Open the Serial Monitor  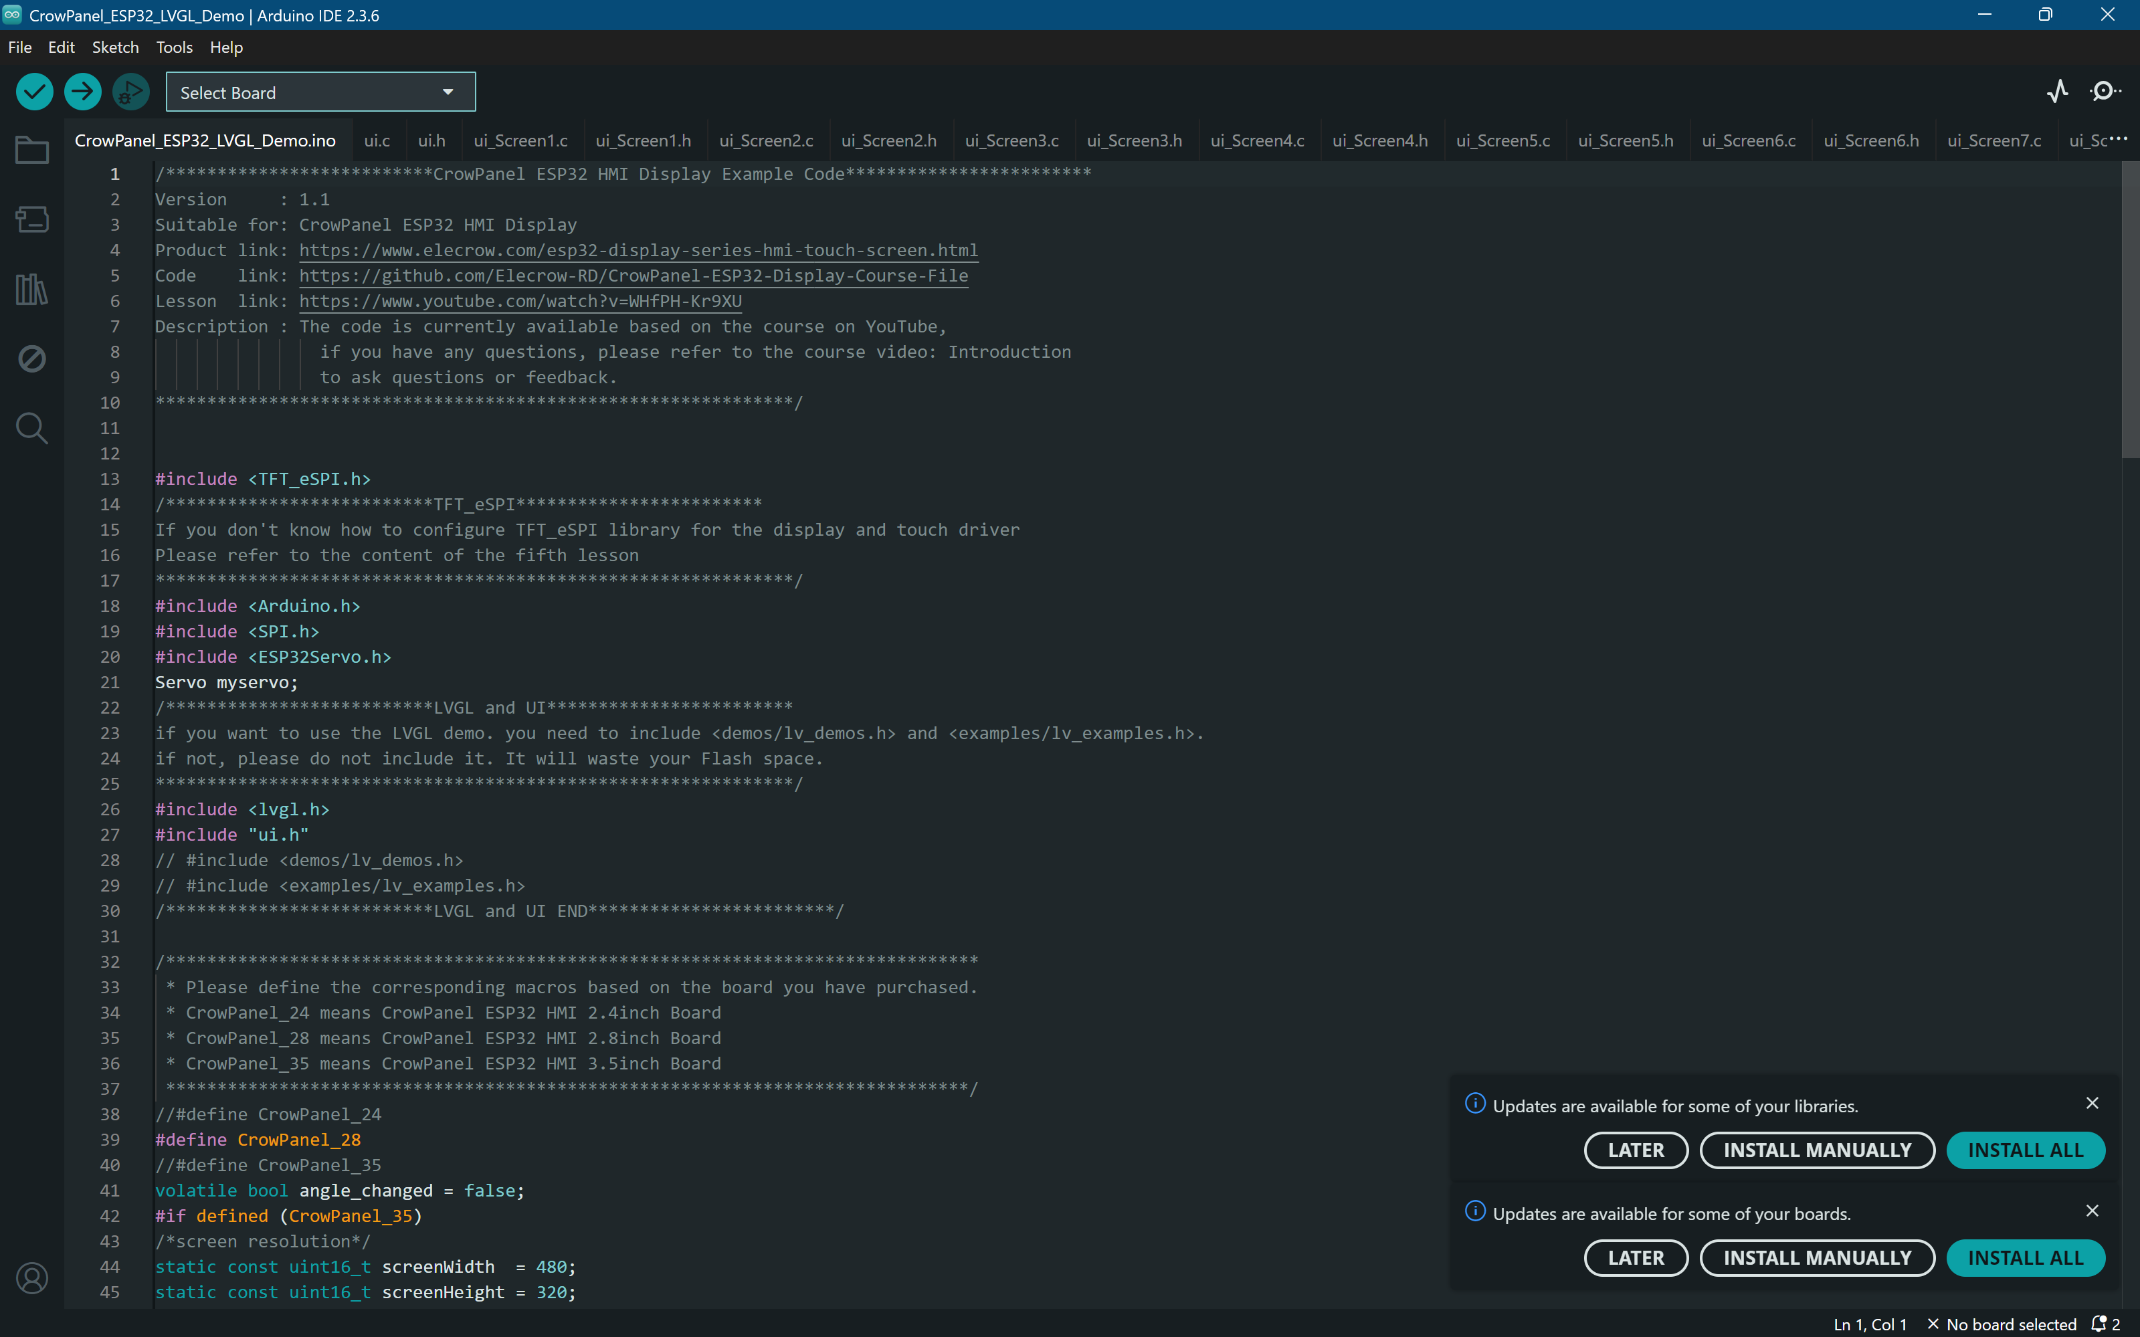(2105, 92)
